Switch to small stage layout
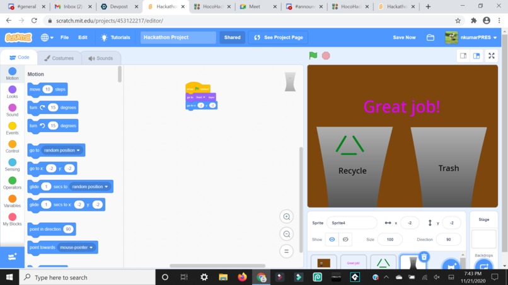Viewport: 508px width, 285px height. point(463,55)
